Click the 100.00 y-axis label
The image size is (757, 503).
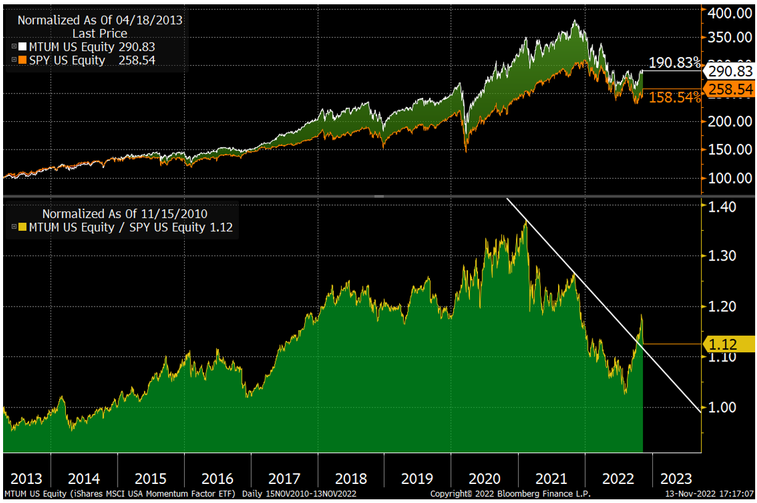(730, 178)
